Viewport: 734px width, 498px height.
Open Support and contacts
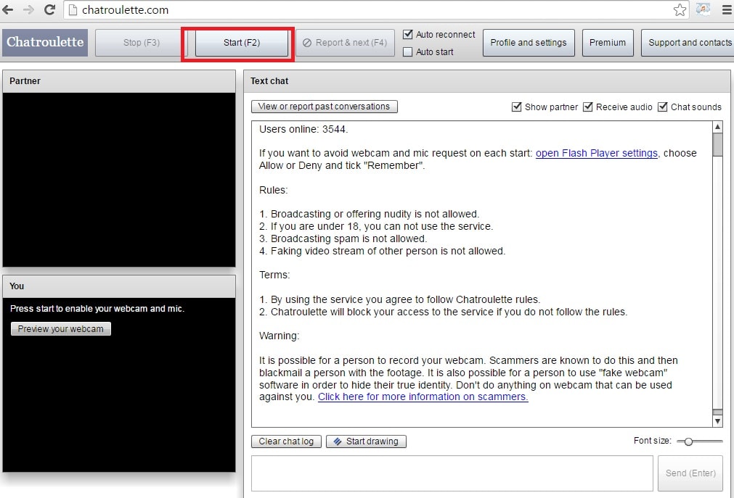[x=688, y=43]
